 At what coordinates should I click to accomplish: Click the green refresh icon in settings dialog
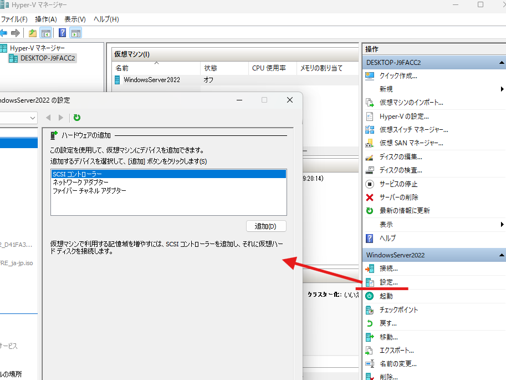point(77,118)
